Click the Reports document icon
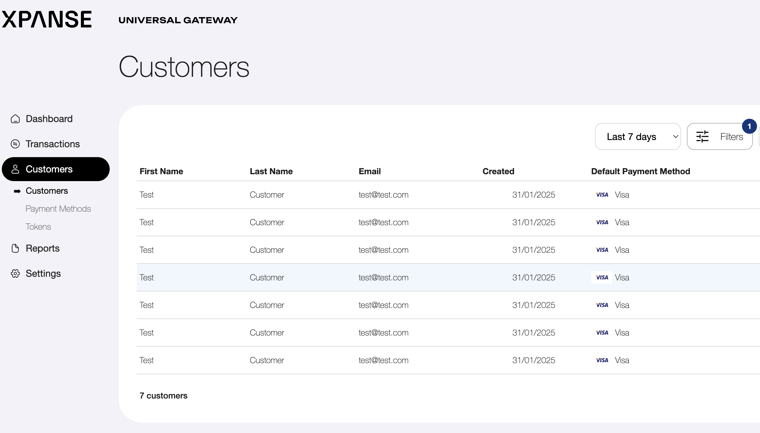 [x=15, y=249]
